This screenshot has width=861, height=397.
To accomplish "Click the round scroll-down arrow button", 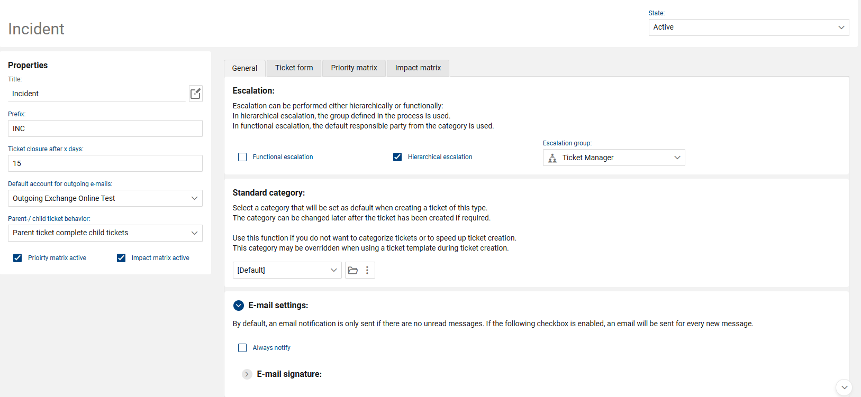I will pos(844,387).
